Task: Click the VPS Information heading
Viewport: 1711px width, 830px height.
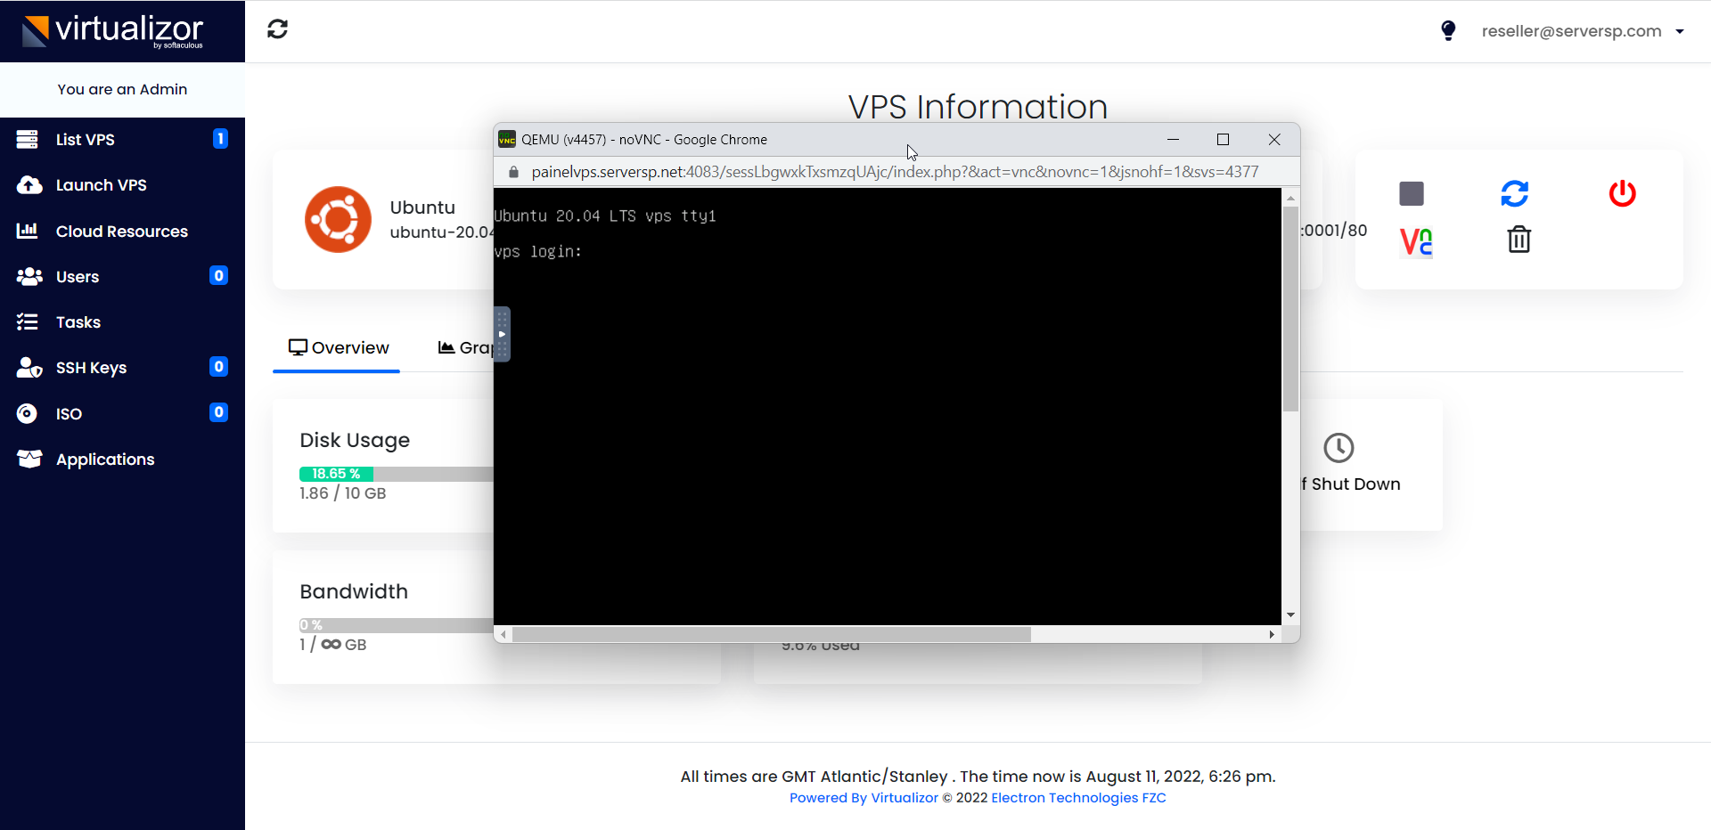Action: [x=978, y=107]
